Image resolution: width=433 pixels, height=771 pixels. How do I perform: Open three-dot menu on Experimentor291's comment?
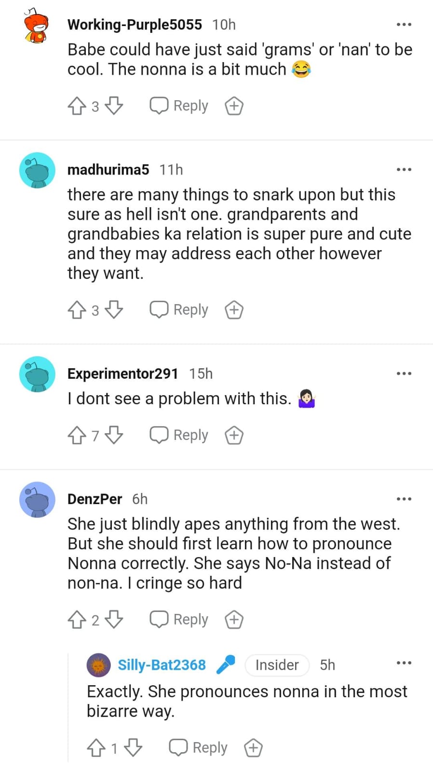[x=404, y=373]
